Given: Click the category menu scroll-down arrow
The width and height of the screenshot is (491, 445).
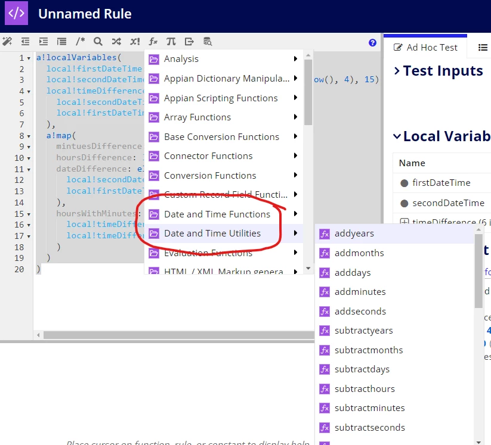Looking at the screenshot, I should 308,268.
